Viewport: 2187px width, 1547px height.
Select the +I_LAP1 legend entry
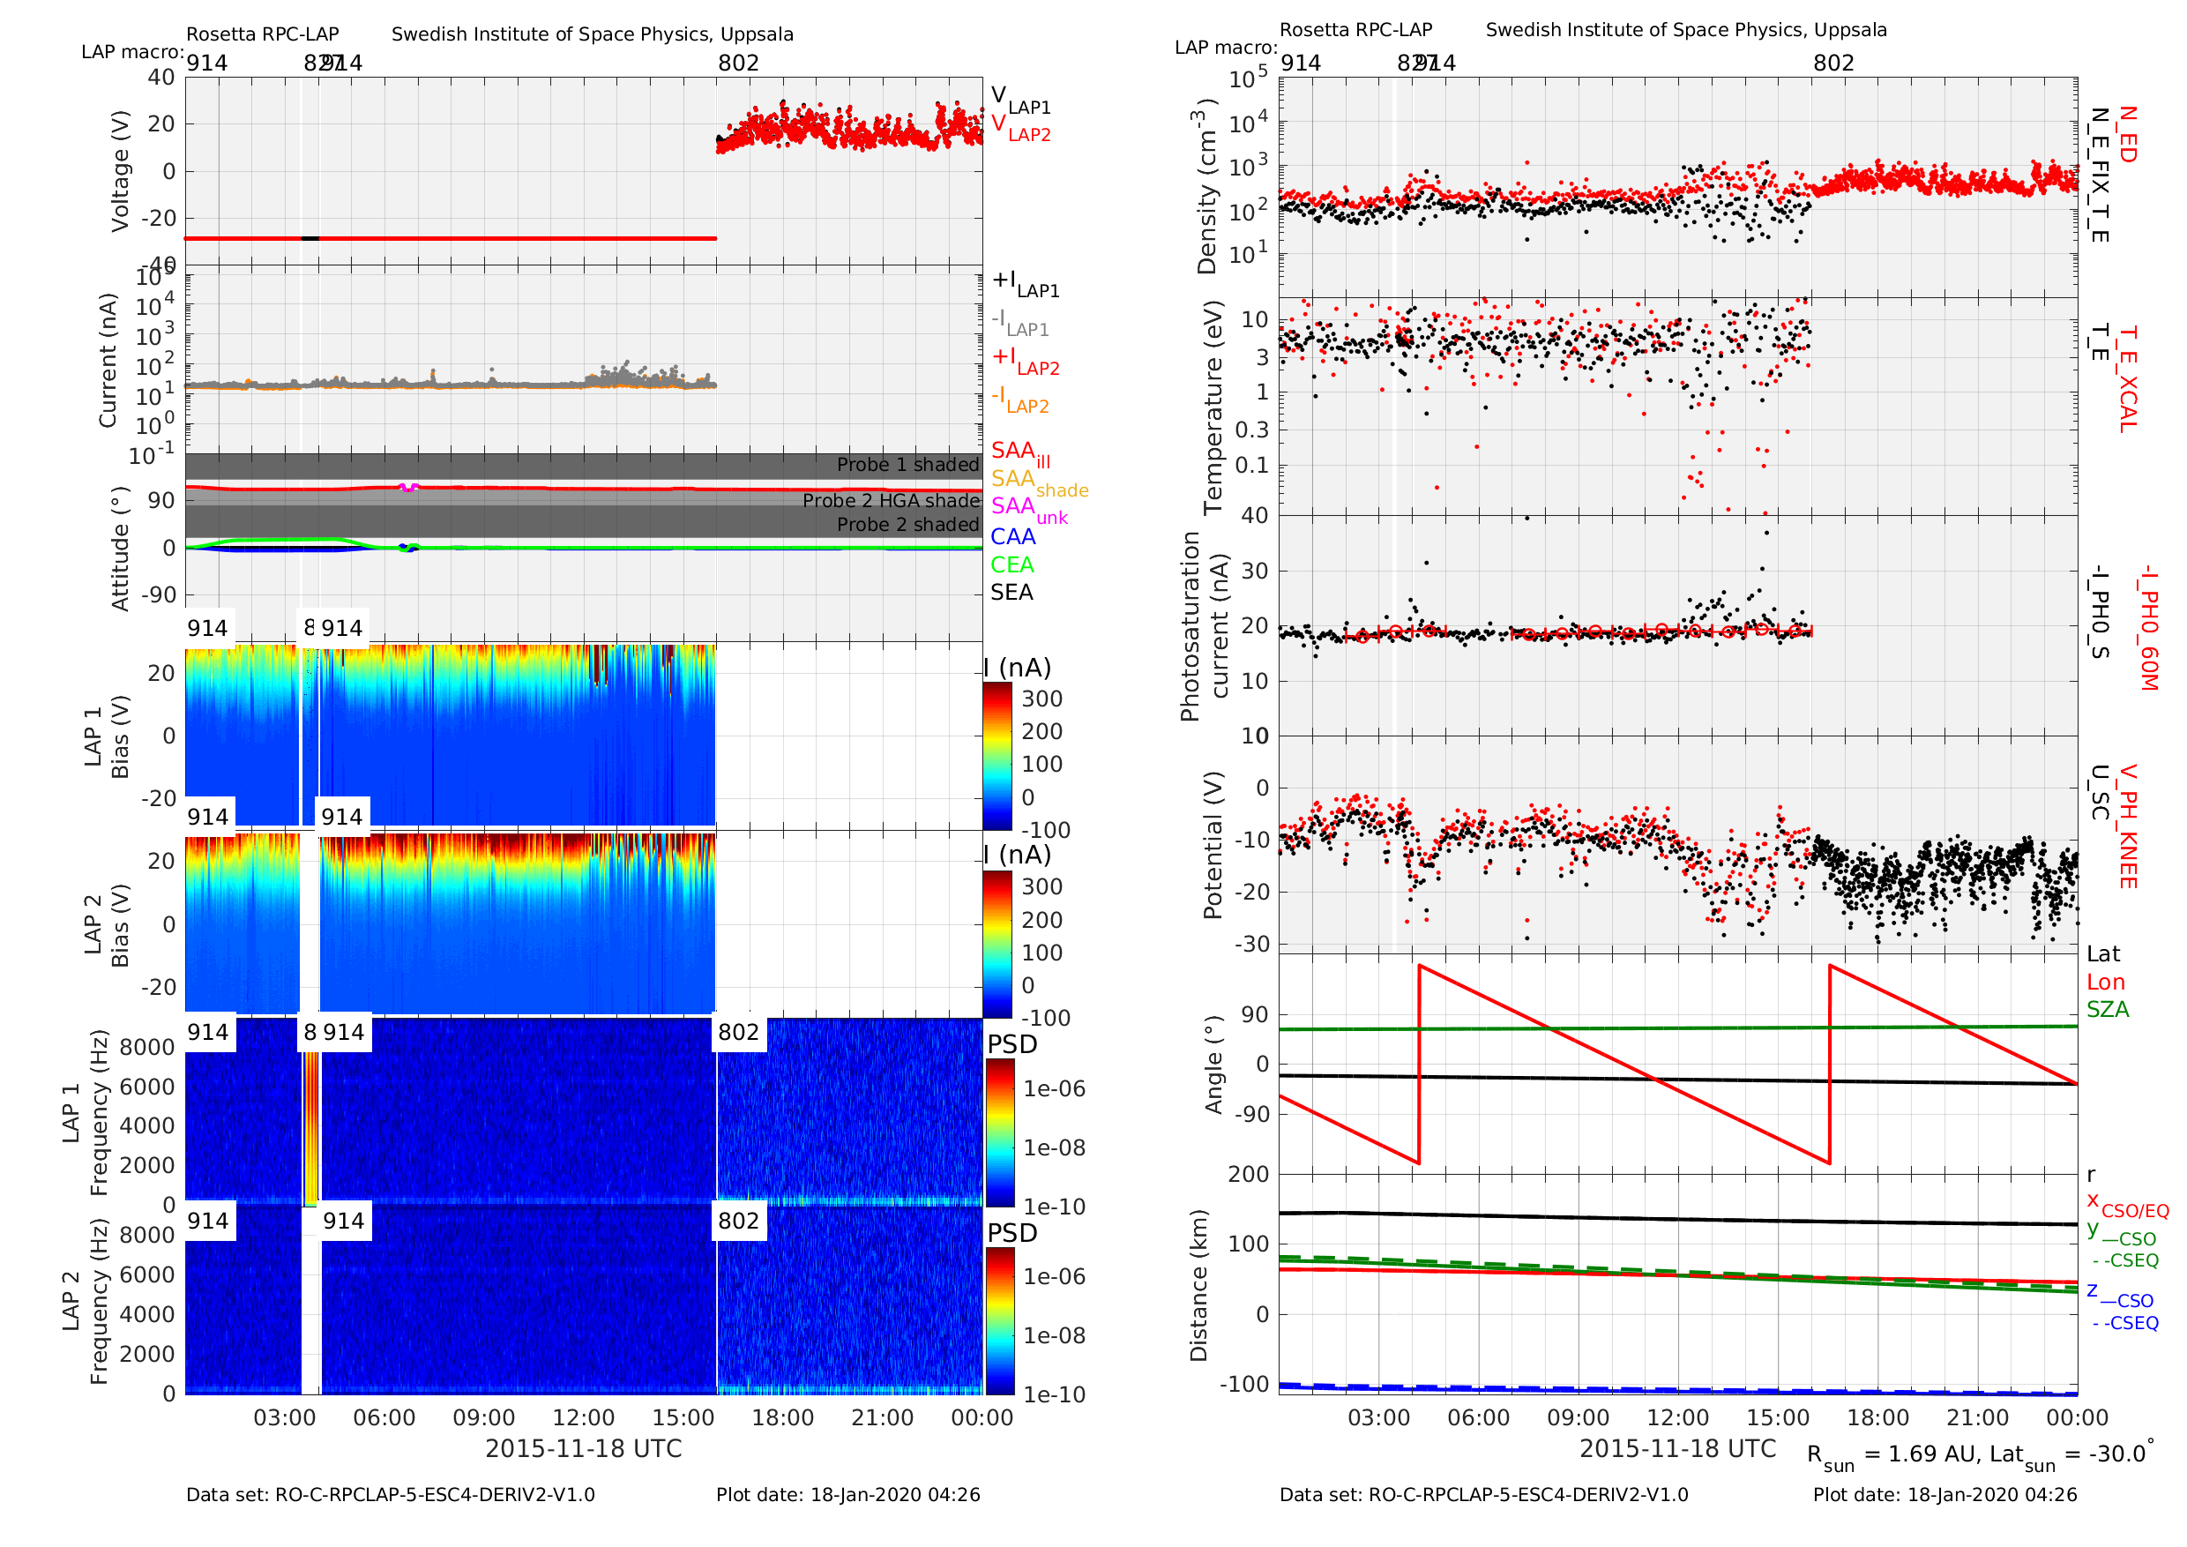(1026, 283)
